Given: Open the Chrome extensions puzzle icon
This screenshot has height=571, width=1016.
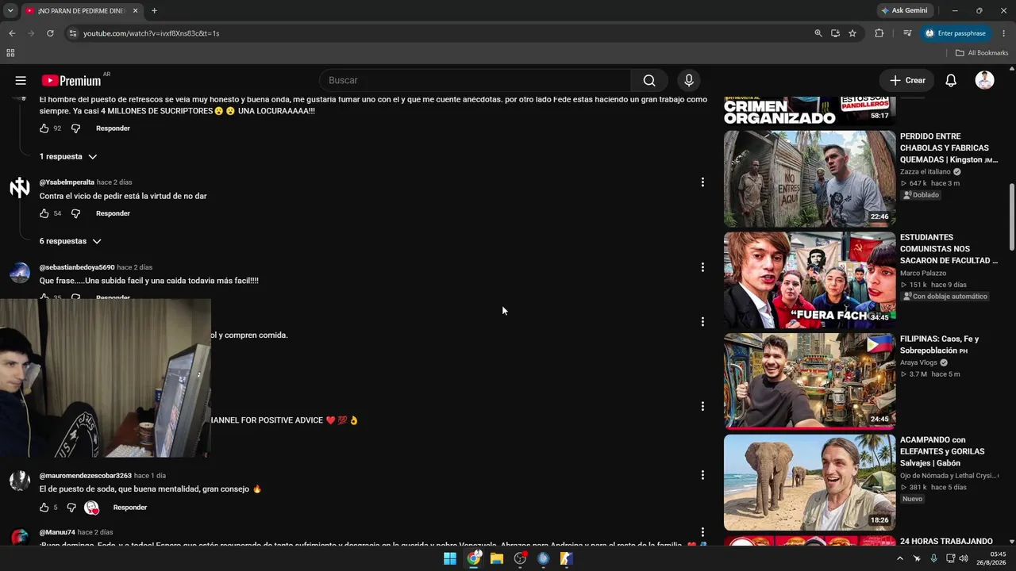Looking at the screenshot, I should [879, 33].
